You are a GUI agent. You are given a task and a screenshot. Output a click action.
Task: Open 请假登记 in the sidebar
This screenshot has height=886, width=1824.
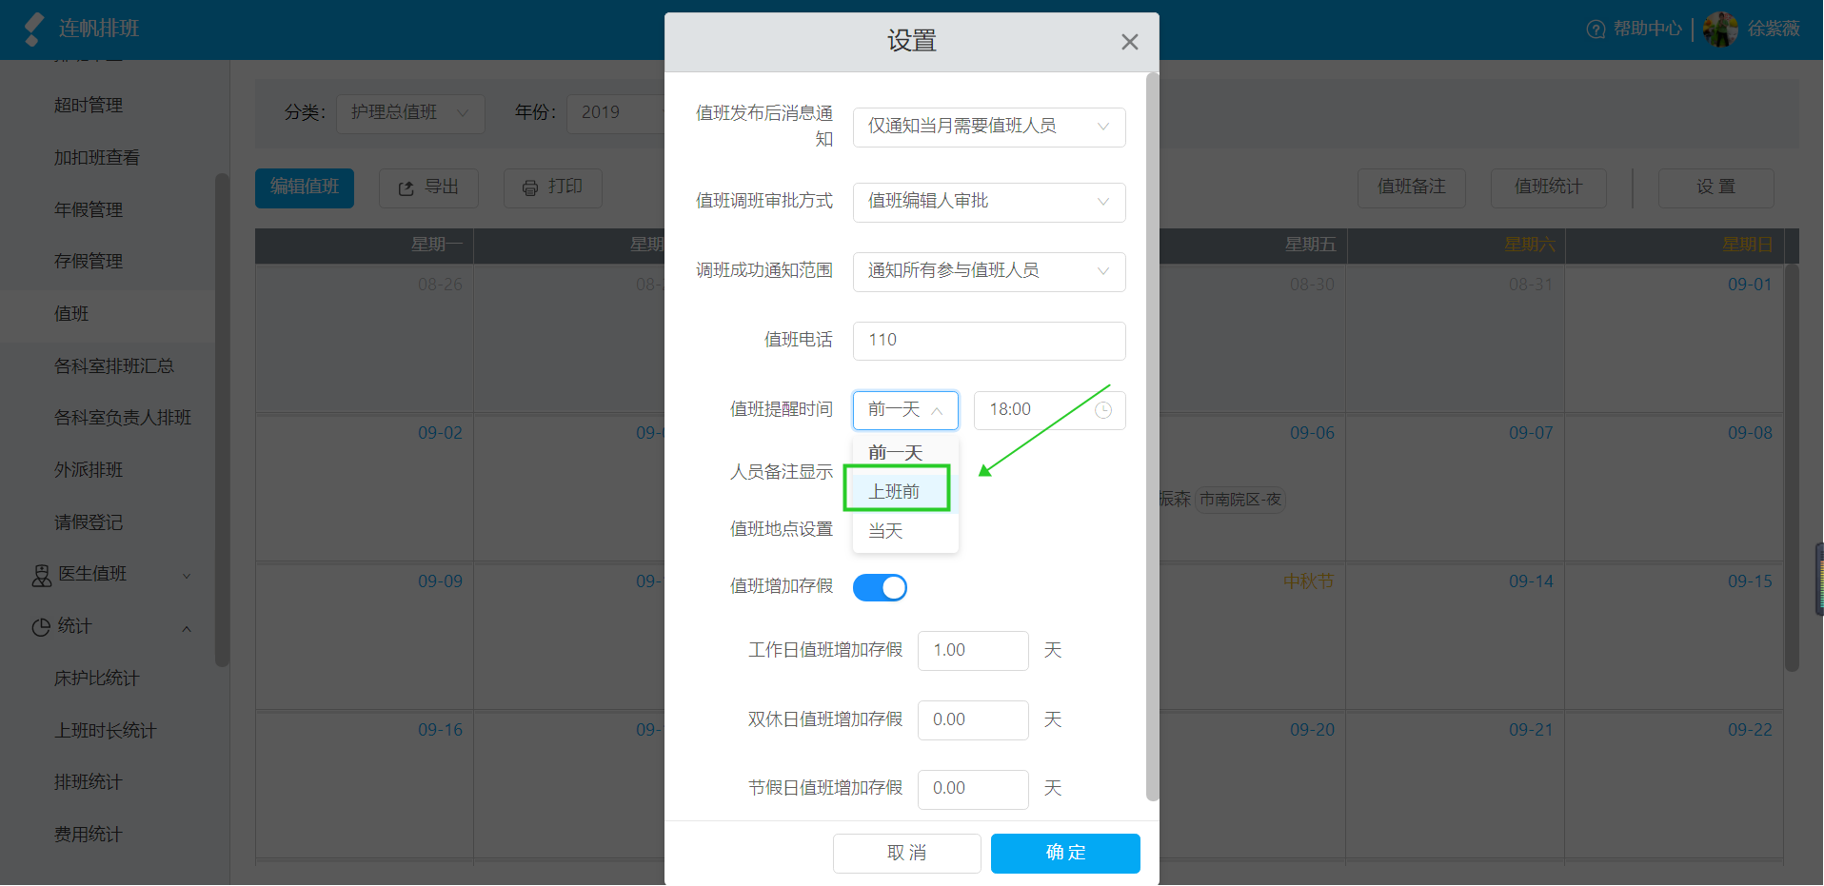click(x=89, y=522)
